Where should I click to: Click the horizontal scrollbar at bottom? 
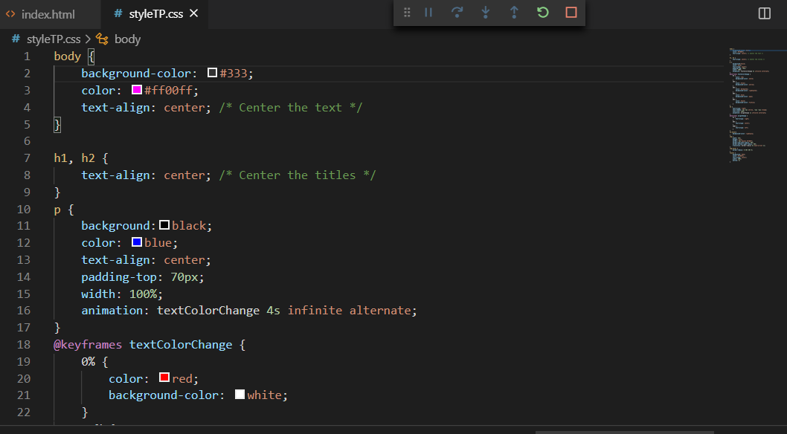pos(624,432)
